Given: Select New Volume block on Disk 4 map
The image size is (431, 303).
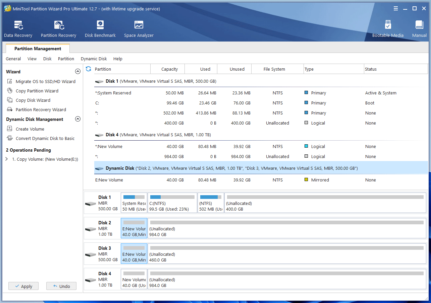Looking at the screenshot, I should click(x=134, y=279).
